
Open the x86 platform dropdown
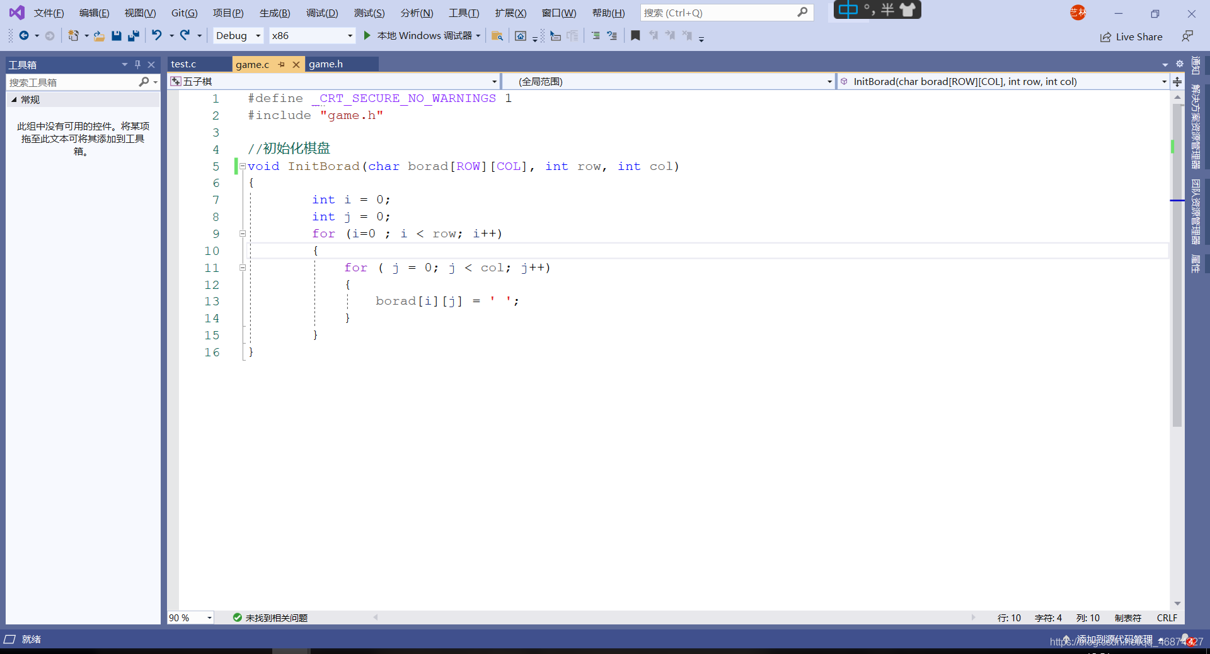tap(312, 36)
